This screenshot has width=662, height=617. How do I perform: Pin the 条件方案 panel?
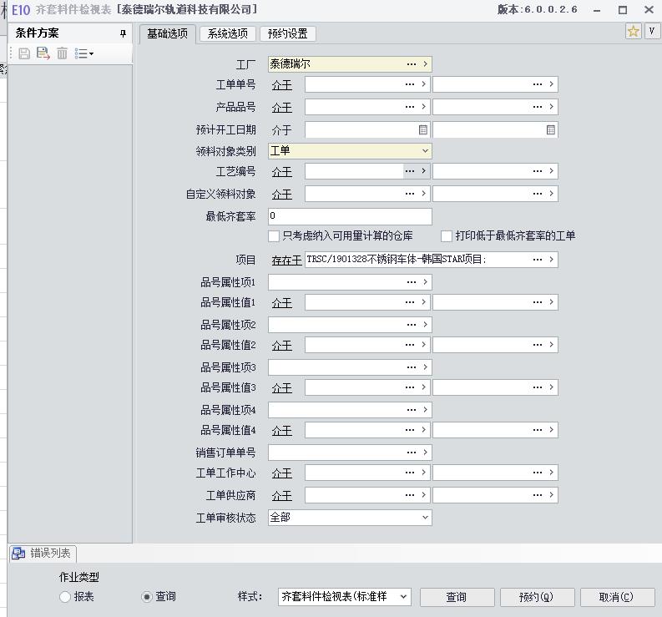[123, 33]
